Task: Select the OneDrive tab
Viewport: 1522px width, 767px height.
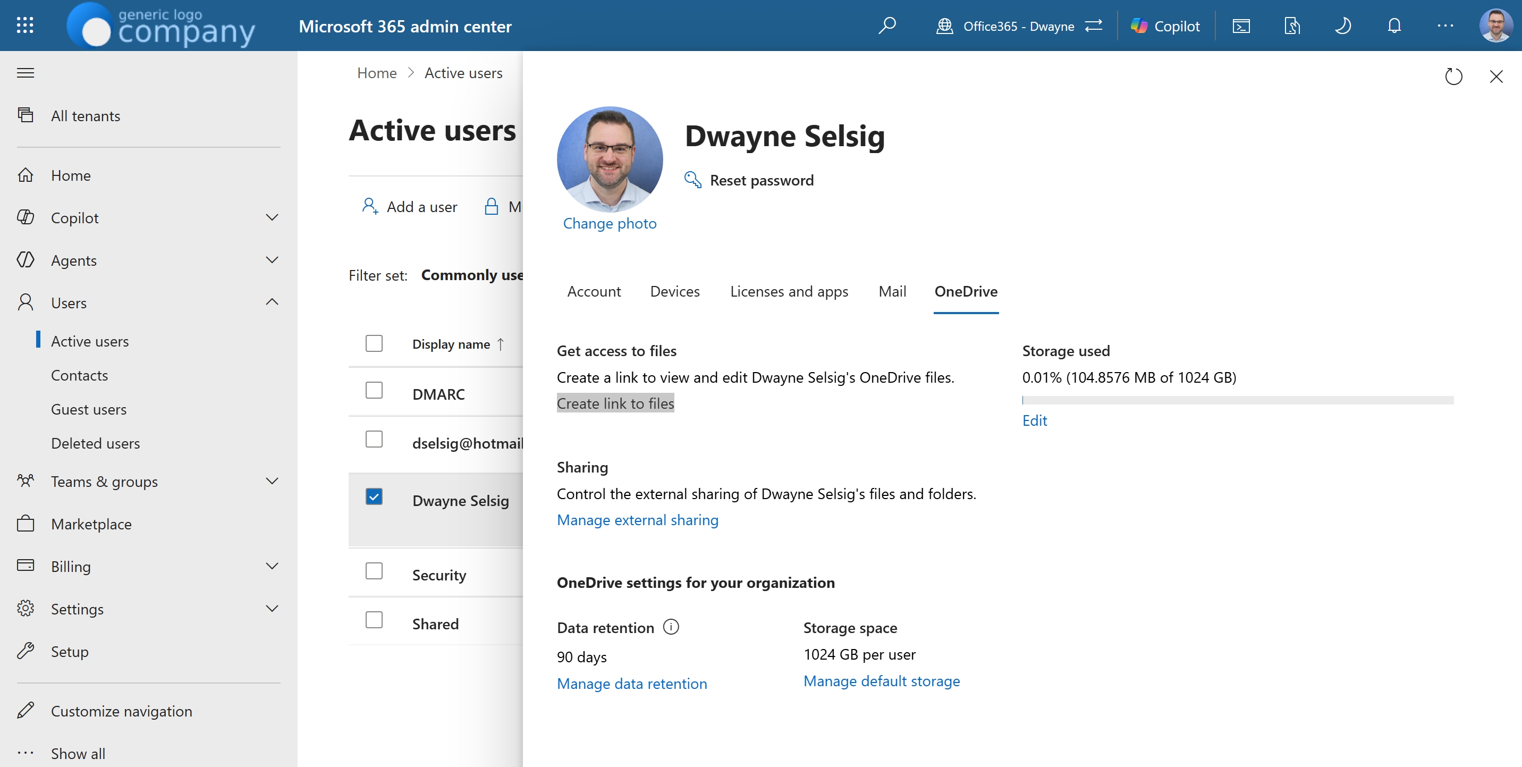Action: 966,291
